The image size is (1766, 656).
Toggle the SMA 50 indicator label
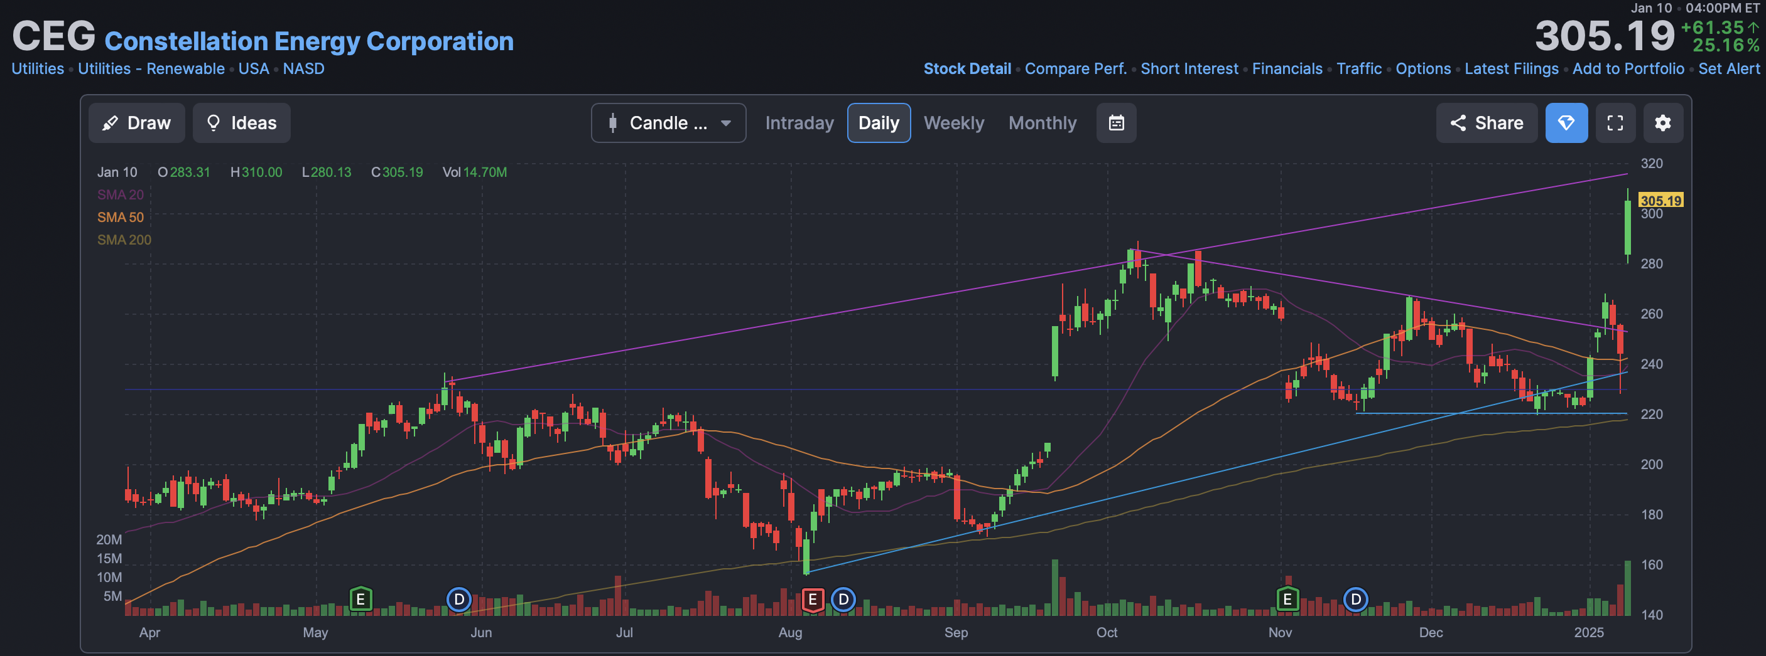click(121, 217)
